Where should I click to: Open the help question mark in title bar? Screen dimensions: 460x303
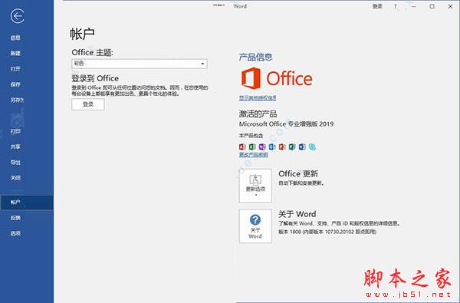click(x=395, y=6)
